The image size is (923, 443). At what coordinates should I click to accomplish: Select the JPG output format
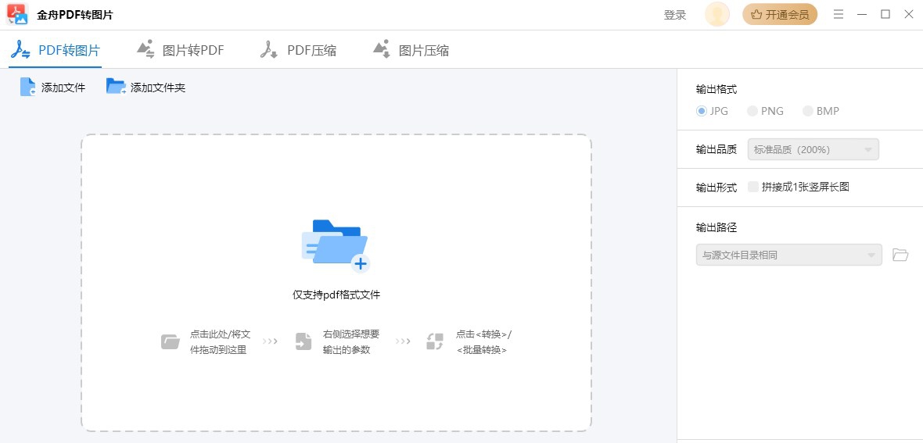click(x=713, y=111)
